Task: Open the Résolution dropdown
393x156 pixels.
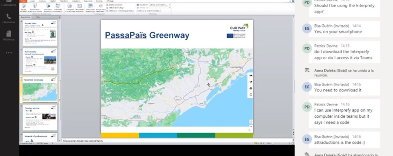Action: 160,5
